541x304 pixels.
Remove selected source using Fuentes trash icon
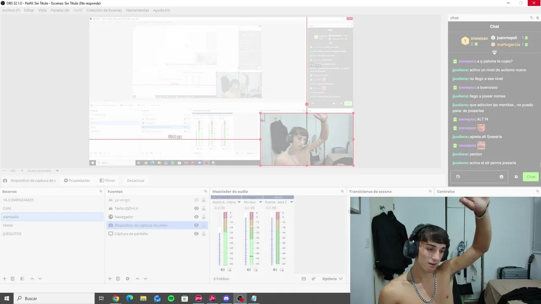click(x=118, y=279)
